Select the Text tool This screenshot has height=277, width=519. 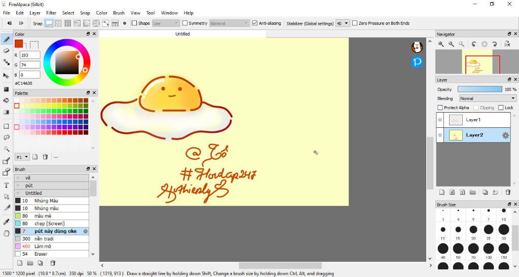[x=6, y=185]
